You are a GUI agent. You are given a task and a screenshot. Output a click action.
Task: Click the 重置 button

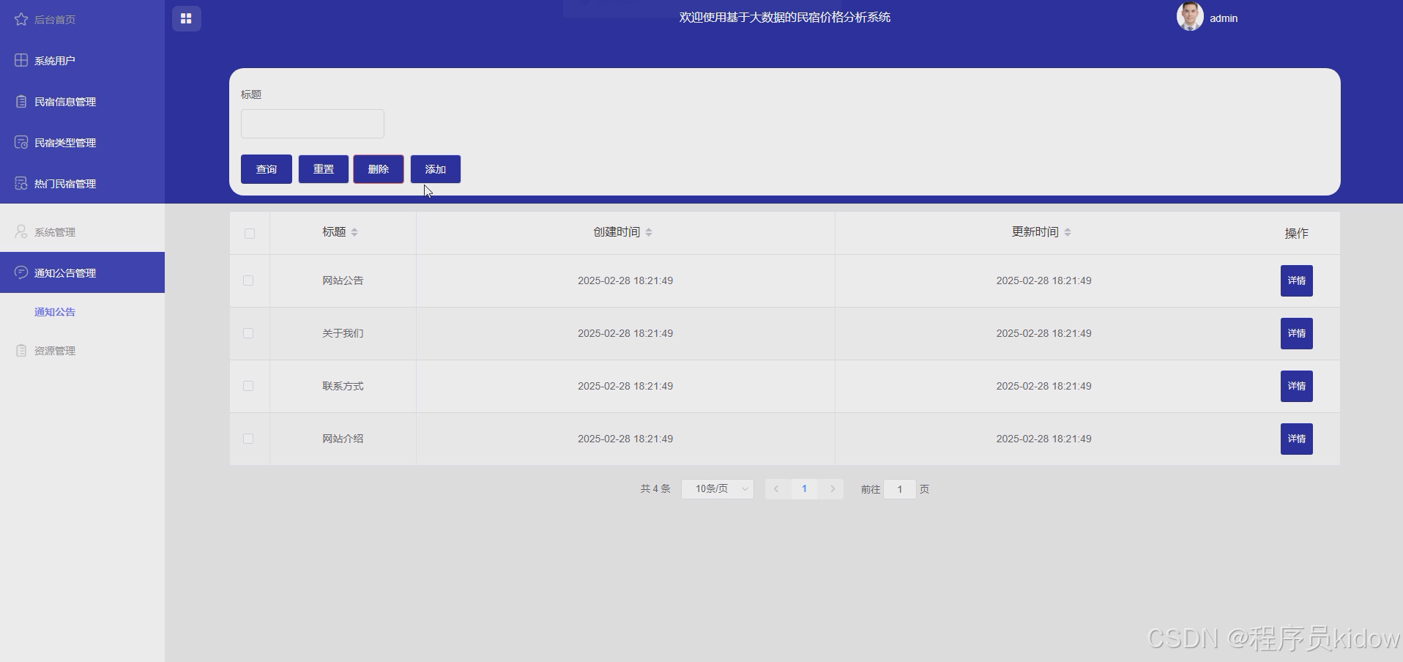(x=324, y=169)
